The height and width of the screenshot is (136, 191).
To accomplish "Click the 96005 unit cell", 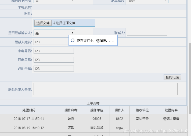I will [97, 119].
